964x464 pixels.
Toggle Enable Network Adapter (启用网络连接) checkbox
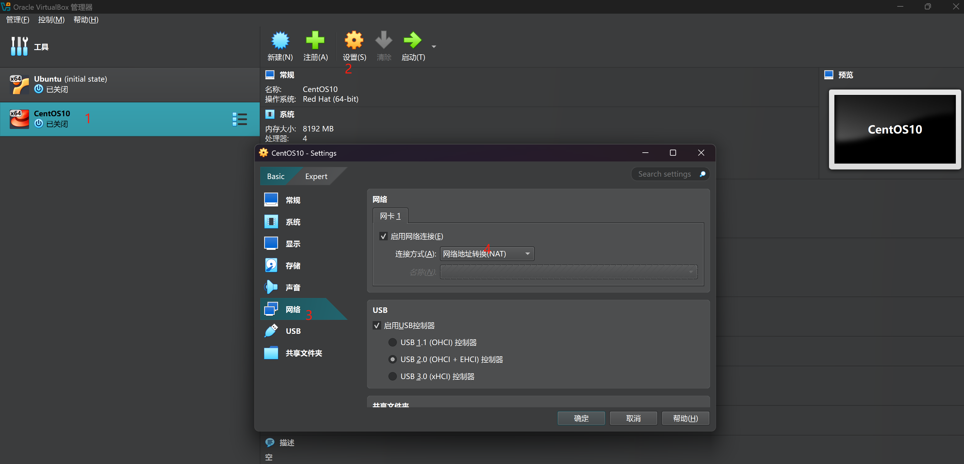(x=383, y=236)
